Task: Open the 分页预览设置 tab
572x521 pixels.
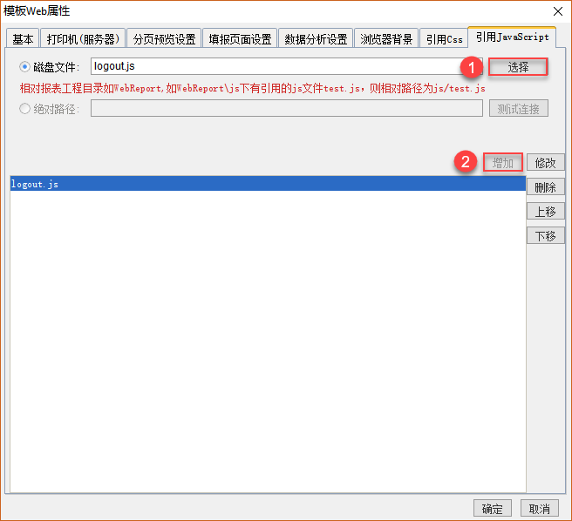Action: click(x=164, y=38)
